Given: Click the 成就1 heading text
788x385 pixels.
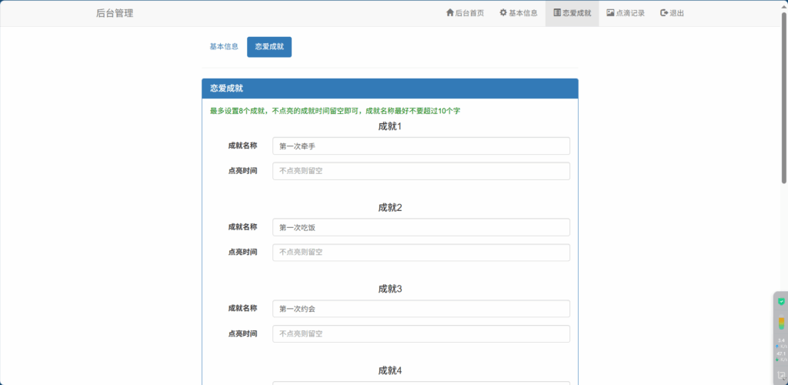Looking at the screenshot, I should 390,126.
